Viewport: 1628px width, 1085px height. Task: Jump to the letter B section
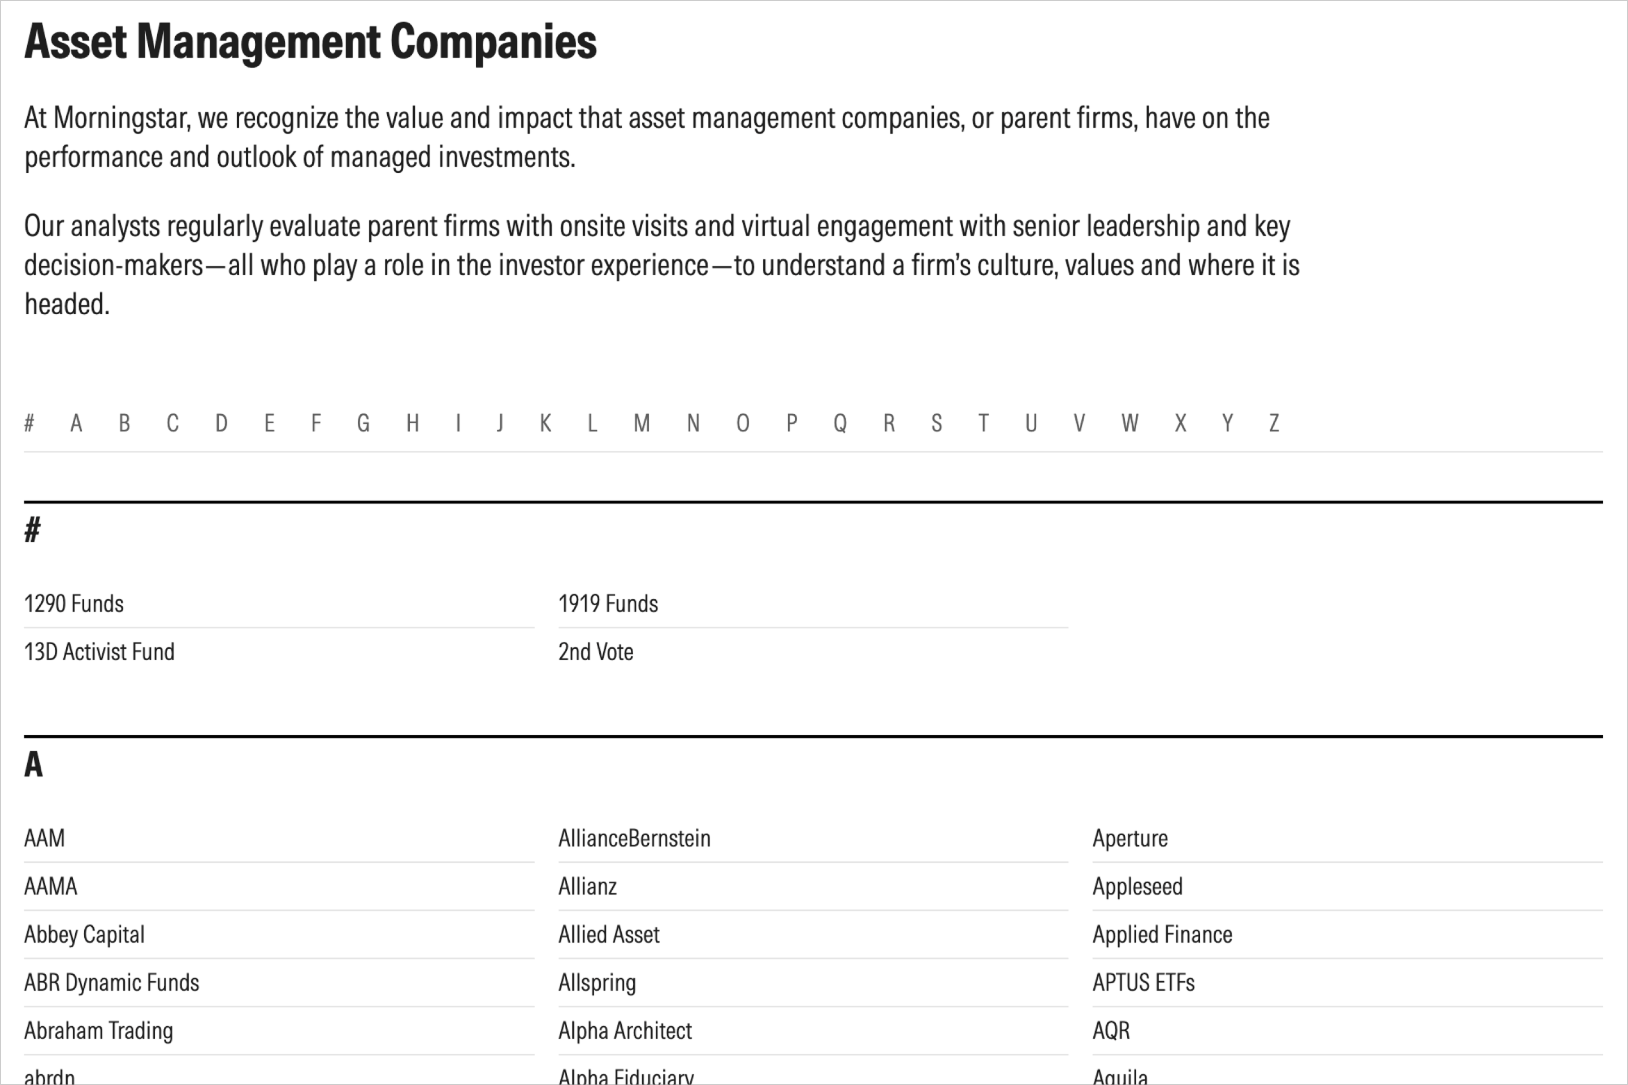[x=124, y=423]
